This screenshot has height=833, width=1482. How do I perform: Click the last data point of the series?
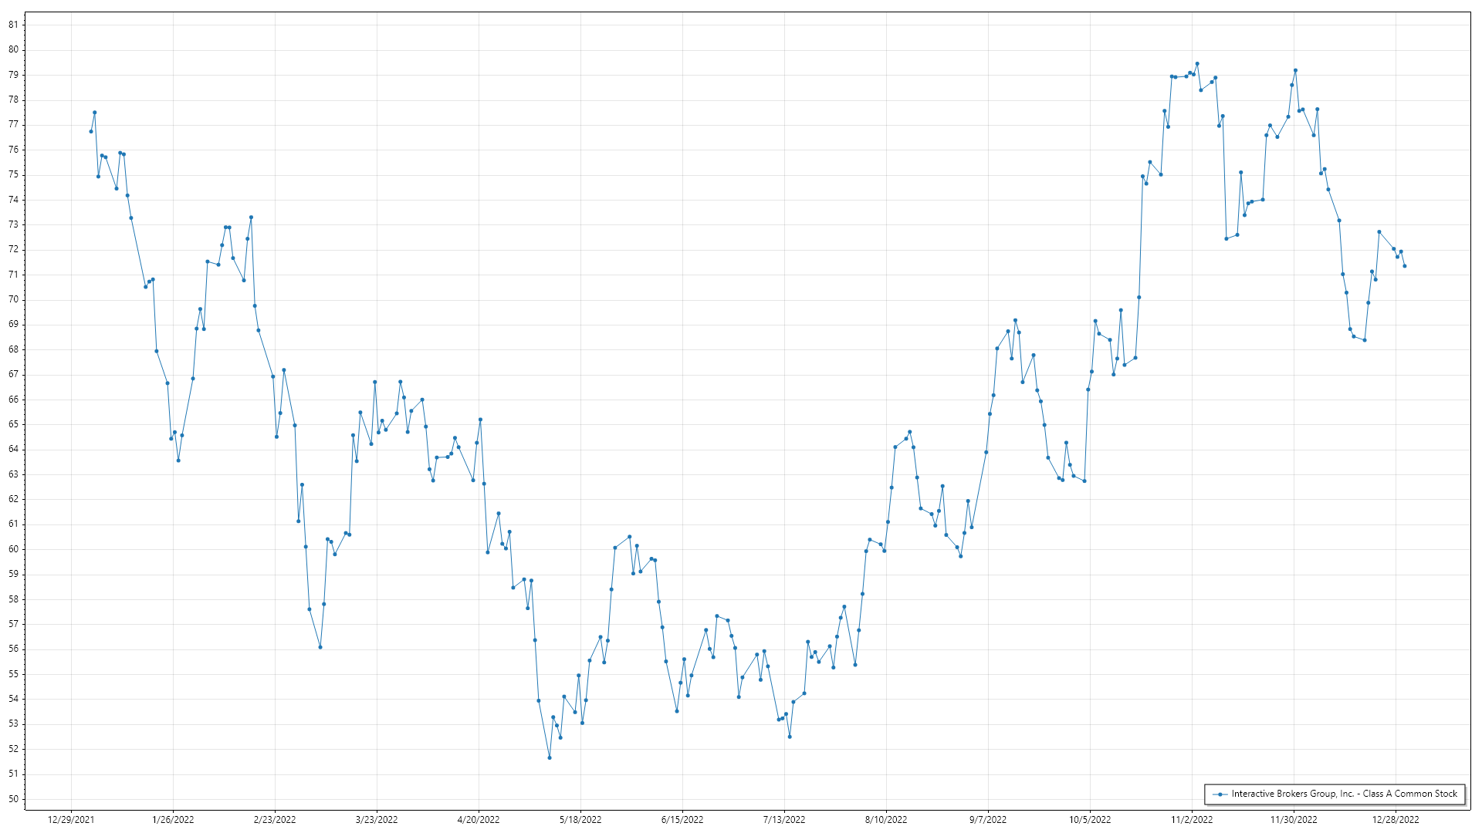coord(1405,266)
